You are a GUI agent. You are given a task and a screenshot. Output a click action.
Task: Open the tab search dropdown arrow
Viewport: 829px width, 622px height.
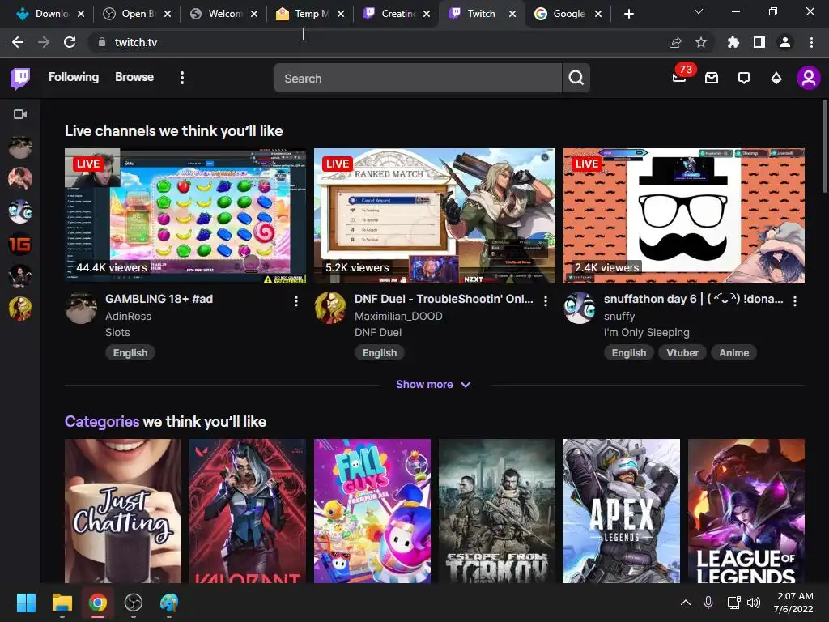(699, 11)
